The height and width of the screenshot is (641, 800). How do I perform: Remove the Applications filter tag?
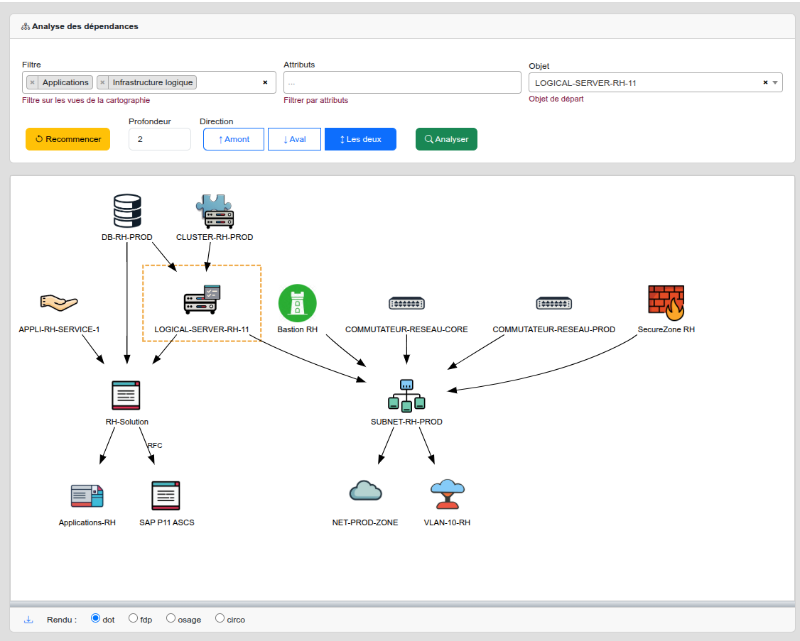[32, 82]
